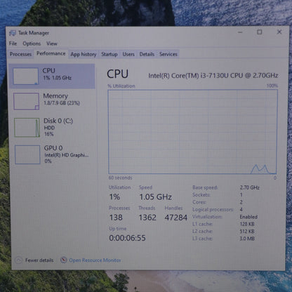Select the CPU mini graph thumbnail
This screenshot has height=292, width=292.
point(25,76)
